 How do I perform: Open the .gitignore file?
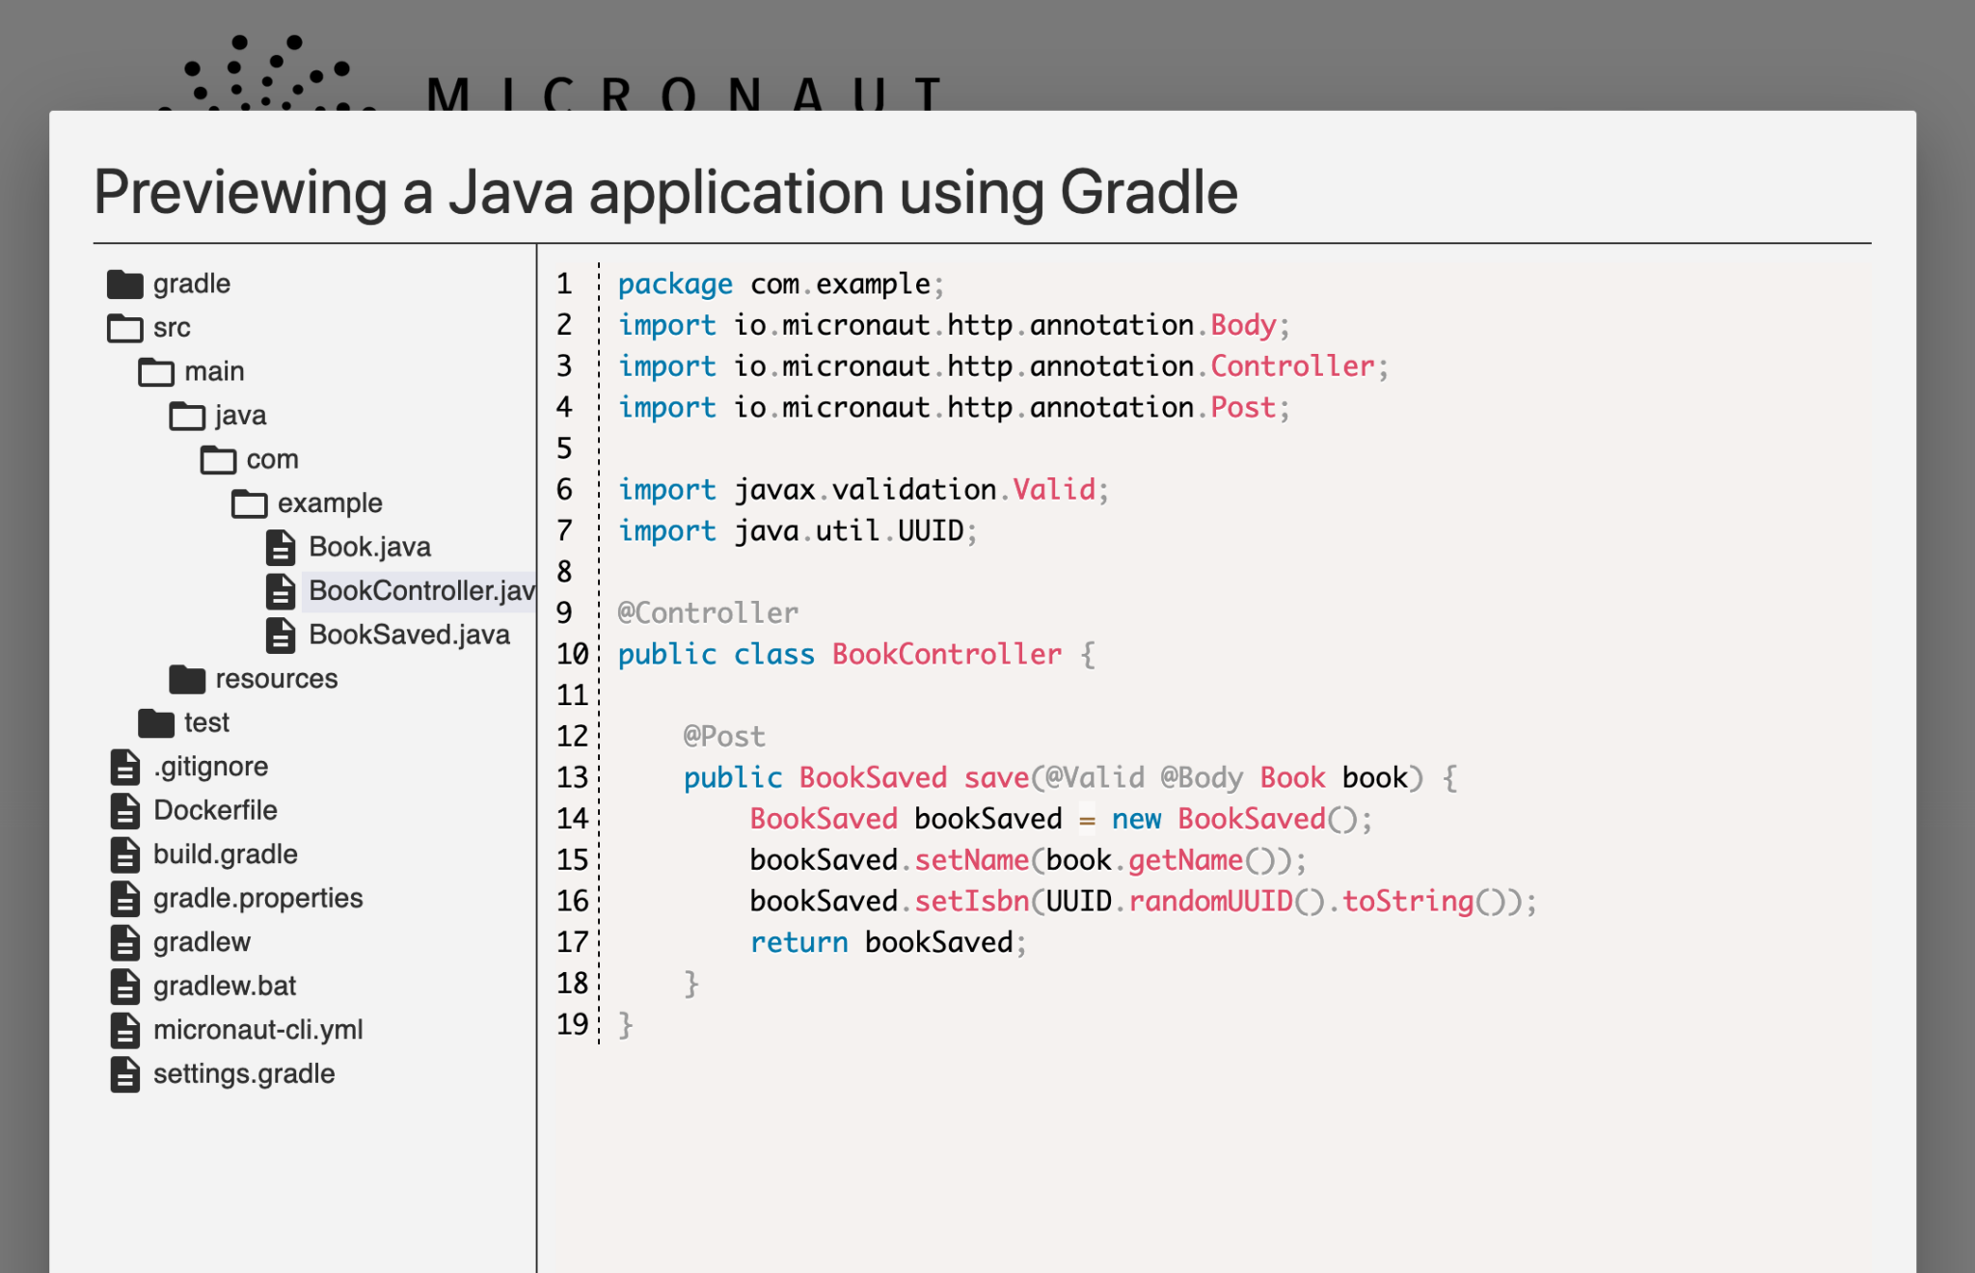[x=210, y=767]
